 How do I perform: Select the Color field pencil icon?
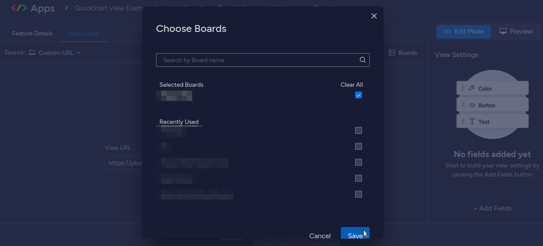click(471, 88)
